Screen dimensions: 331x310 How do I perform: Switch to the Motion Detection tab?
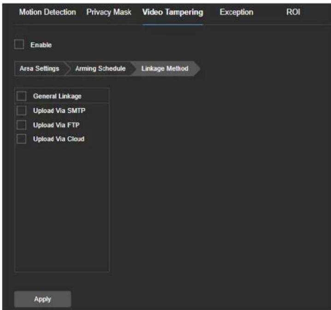coord(47,12)
